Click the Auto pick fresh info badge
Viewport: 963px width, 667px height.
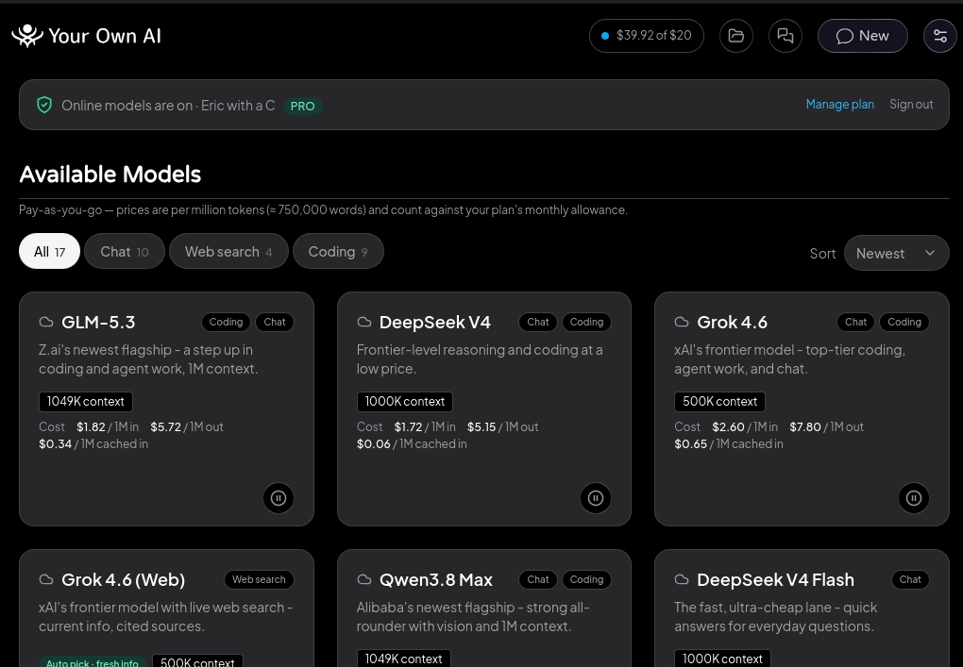tap(93, 661)
